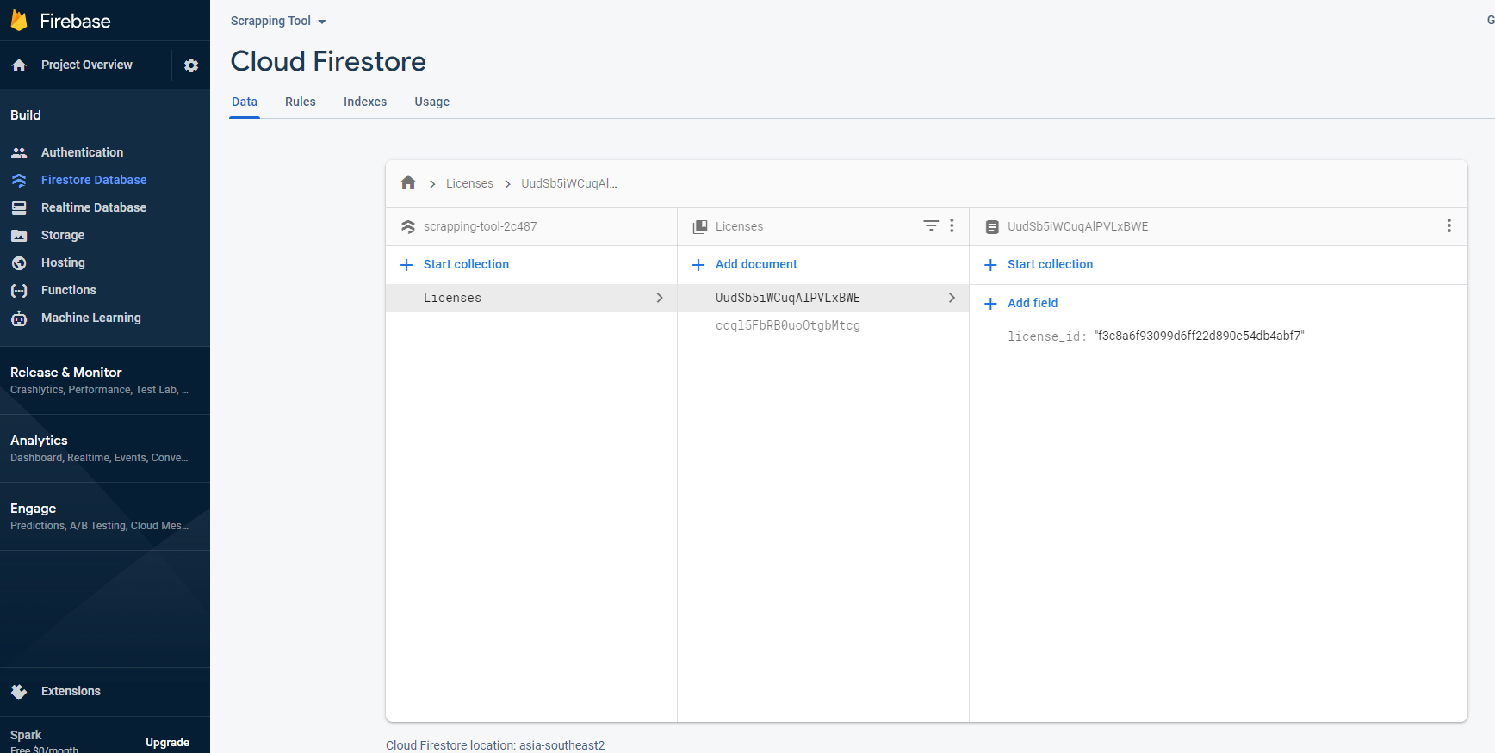Switch to the Rules tab
The height and width of the screenshot is (753, 1495).
click(x=301, y=102)
